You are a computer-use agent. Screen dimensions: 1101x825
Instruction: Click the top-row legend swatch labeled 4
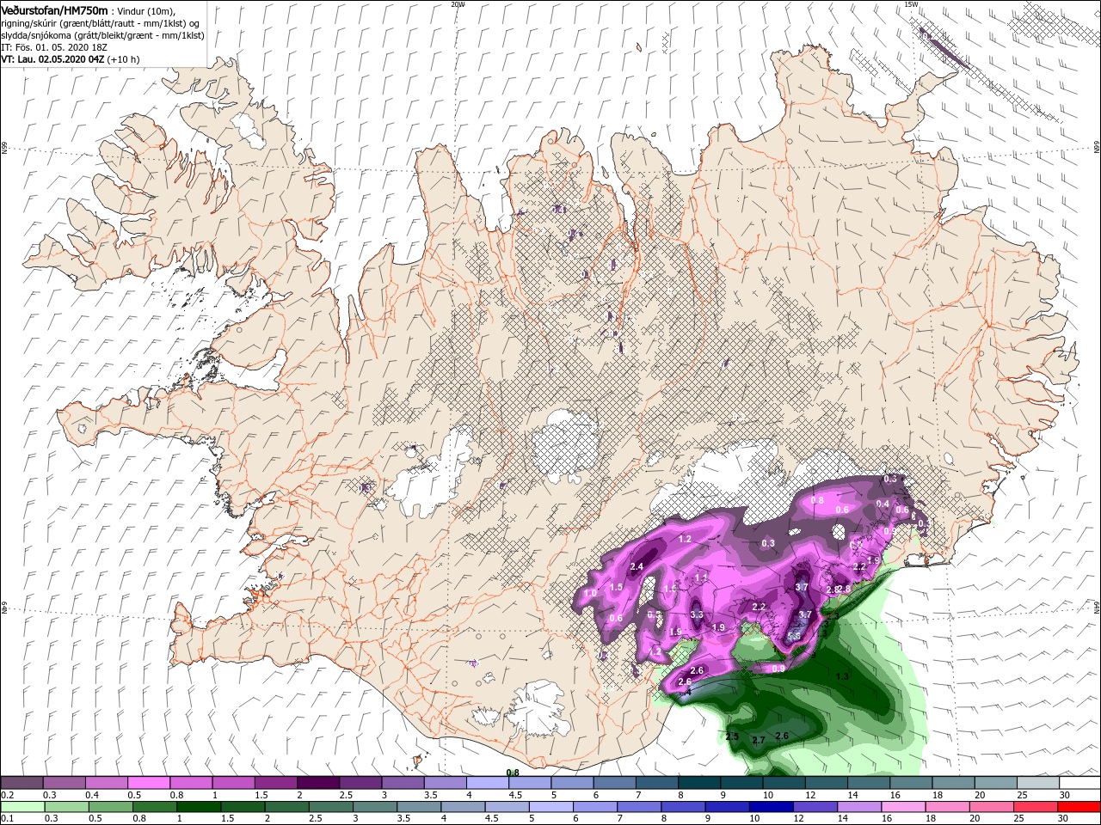(x=487, y=783)
